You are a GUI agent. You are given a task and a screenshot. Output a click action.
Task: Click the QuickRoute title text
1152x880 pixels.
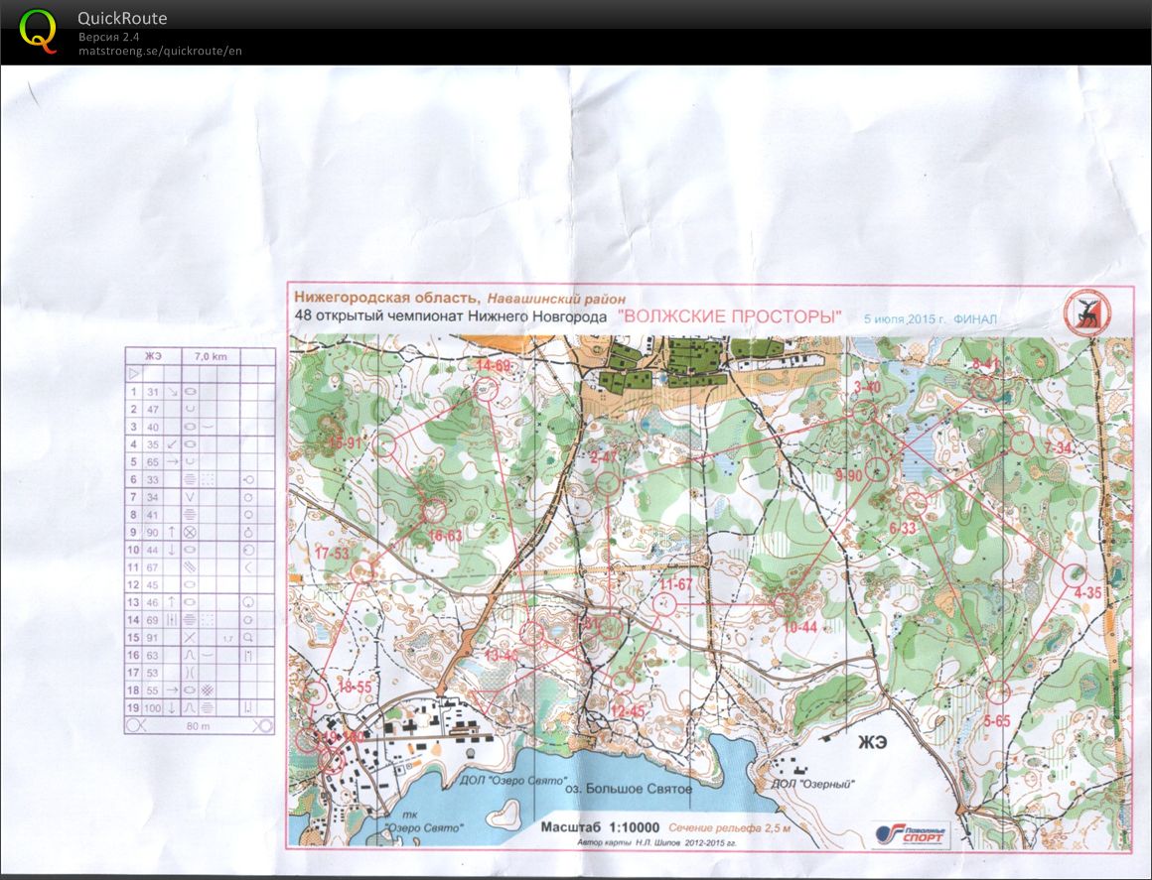click(x=122, y=18)
